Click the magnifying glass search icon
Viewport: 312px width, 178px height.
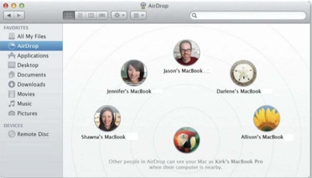click(195, 15)
